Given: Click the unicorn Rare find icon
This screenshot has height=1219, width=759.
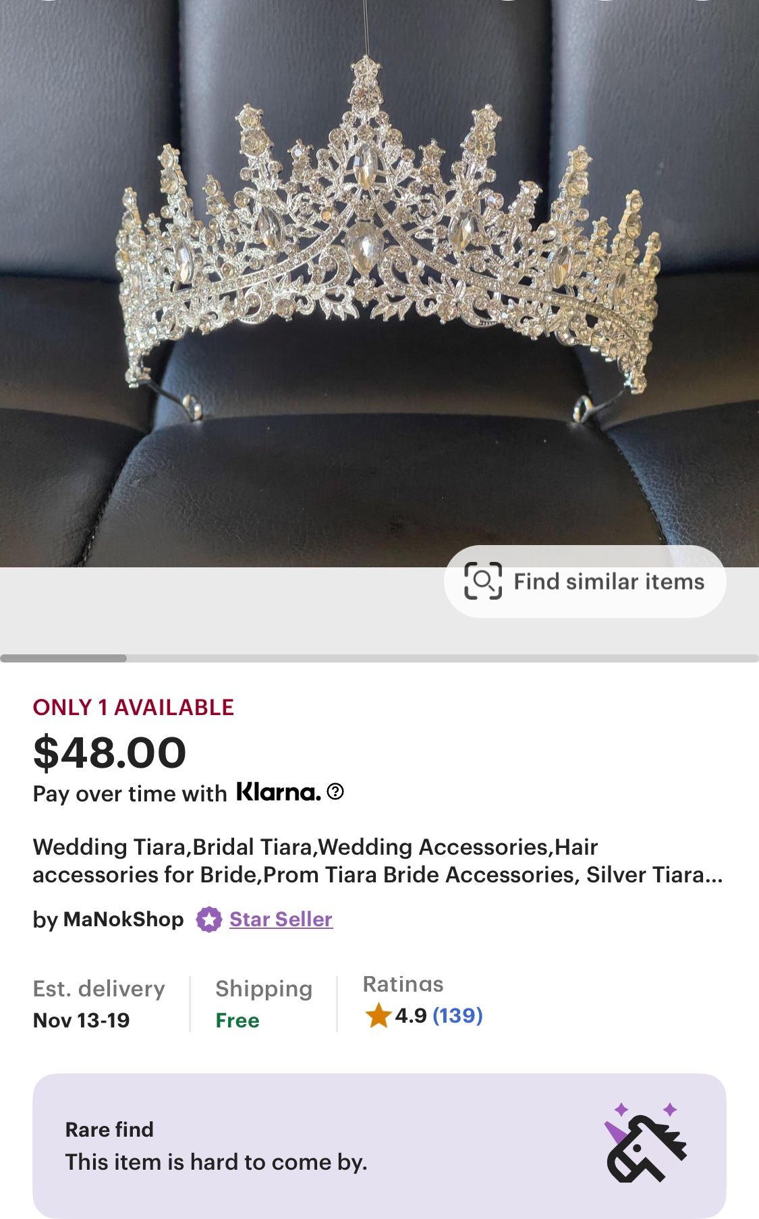Looking at the screenshot, I should click(x=645, y=1143).
